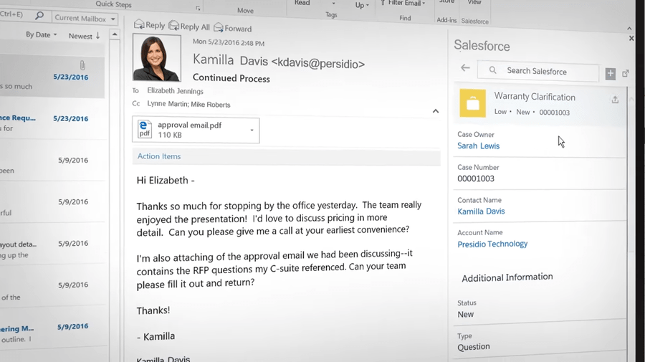Open the Kamilla Davis contact link

click(481, 211)
